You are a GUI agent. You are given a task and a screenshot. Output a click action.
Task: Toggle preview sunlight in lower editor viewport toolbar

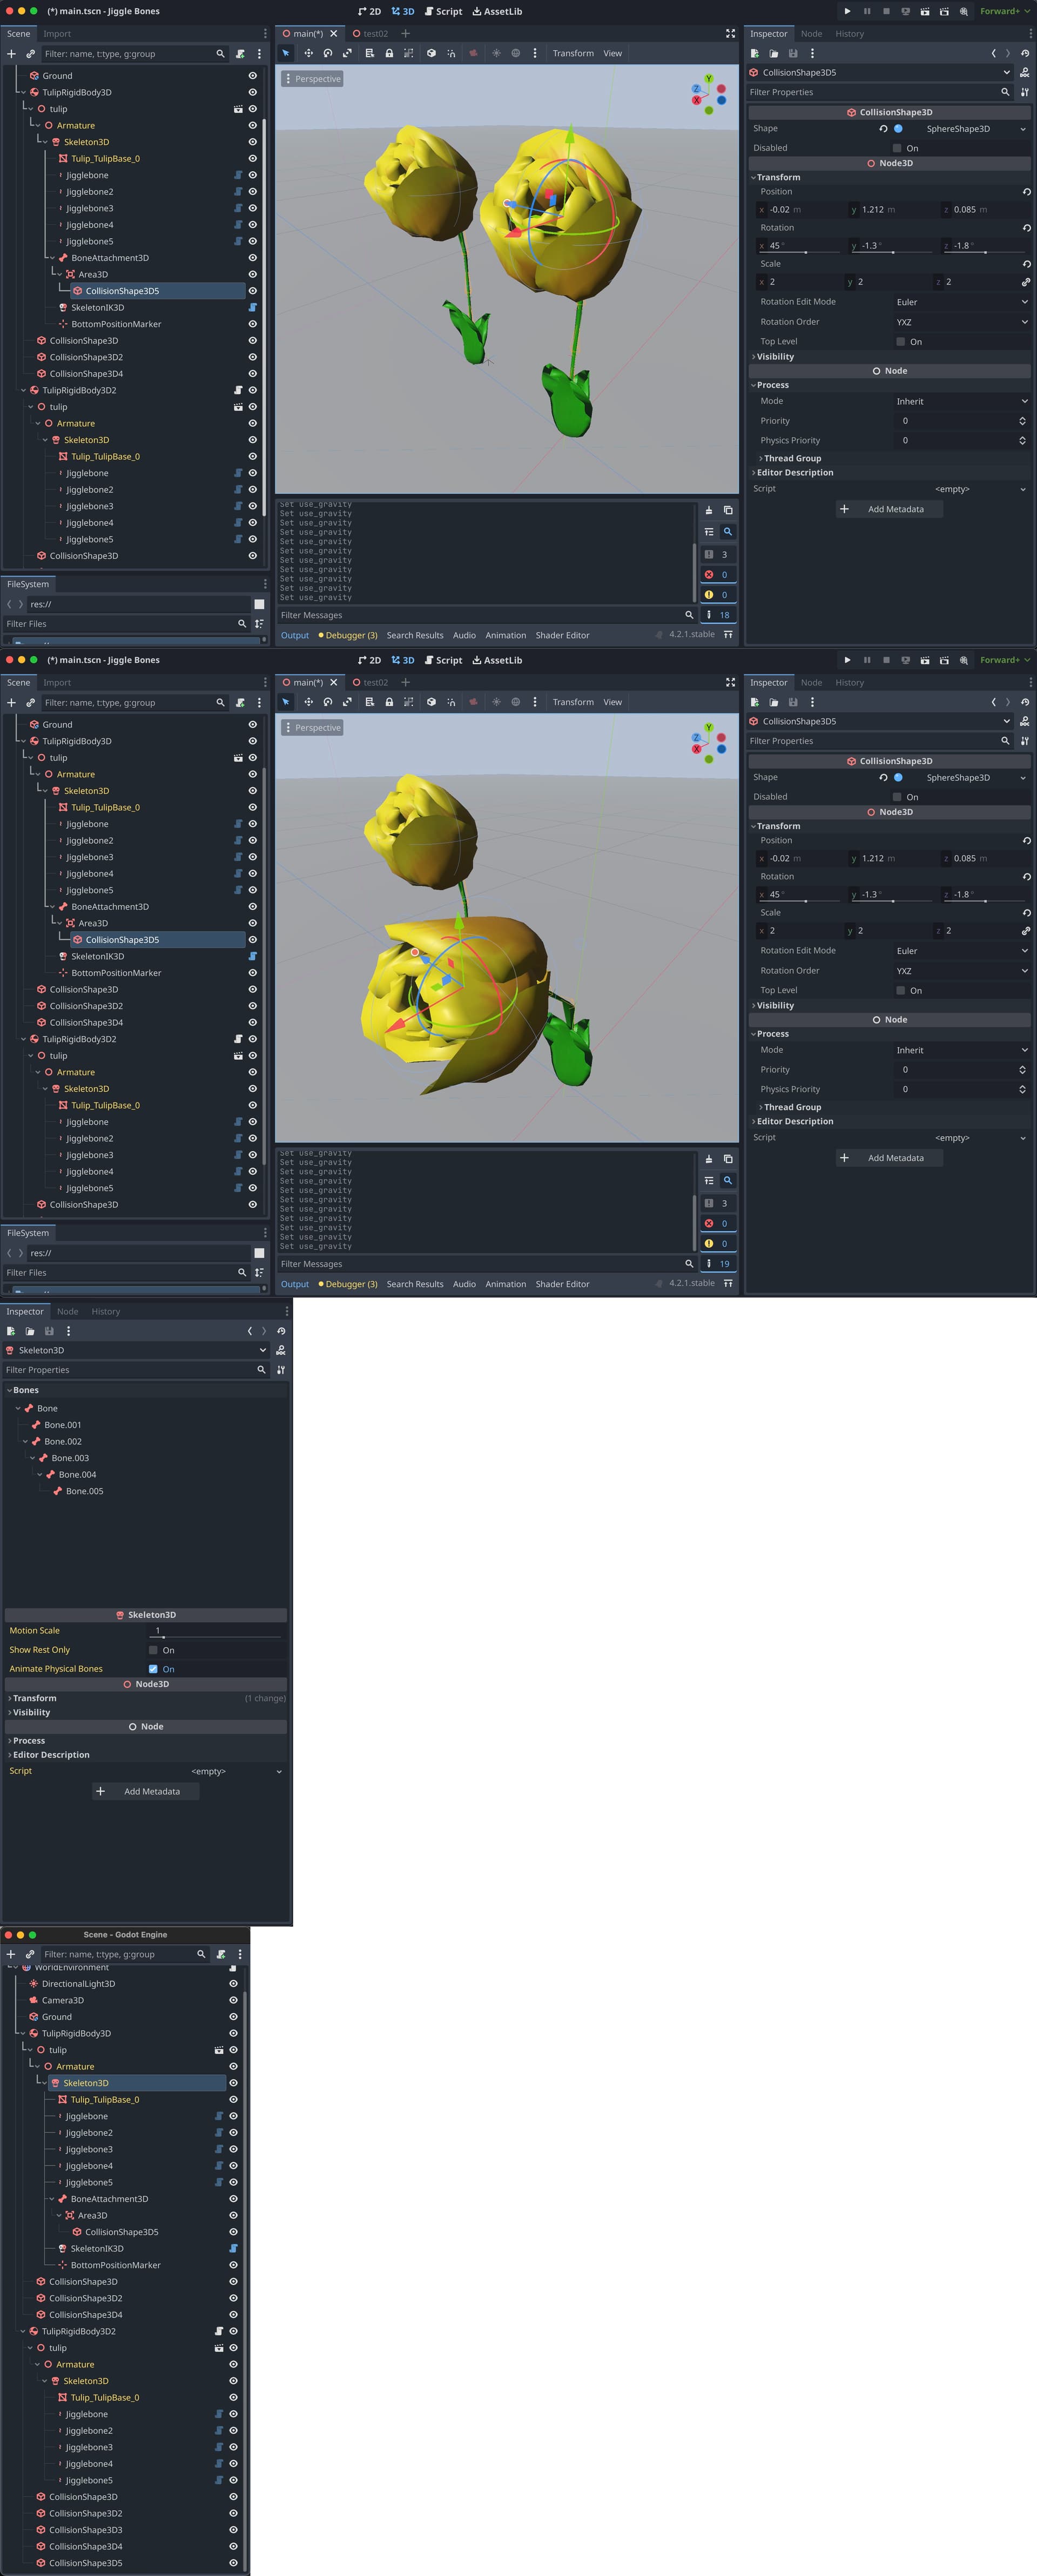(x=496, y=702)
